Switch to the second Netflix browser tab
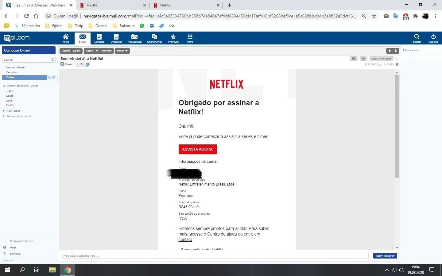This screenshot has height=276, width=442. click(x=186, y=5)
